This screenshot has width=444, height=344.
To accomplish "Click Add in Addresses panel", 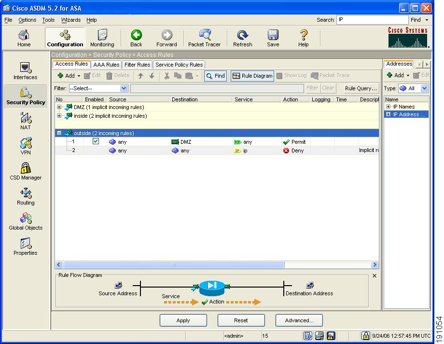I will [x=396, y=75].
